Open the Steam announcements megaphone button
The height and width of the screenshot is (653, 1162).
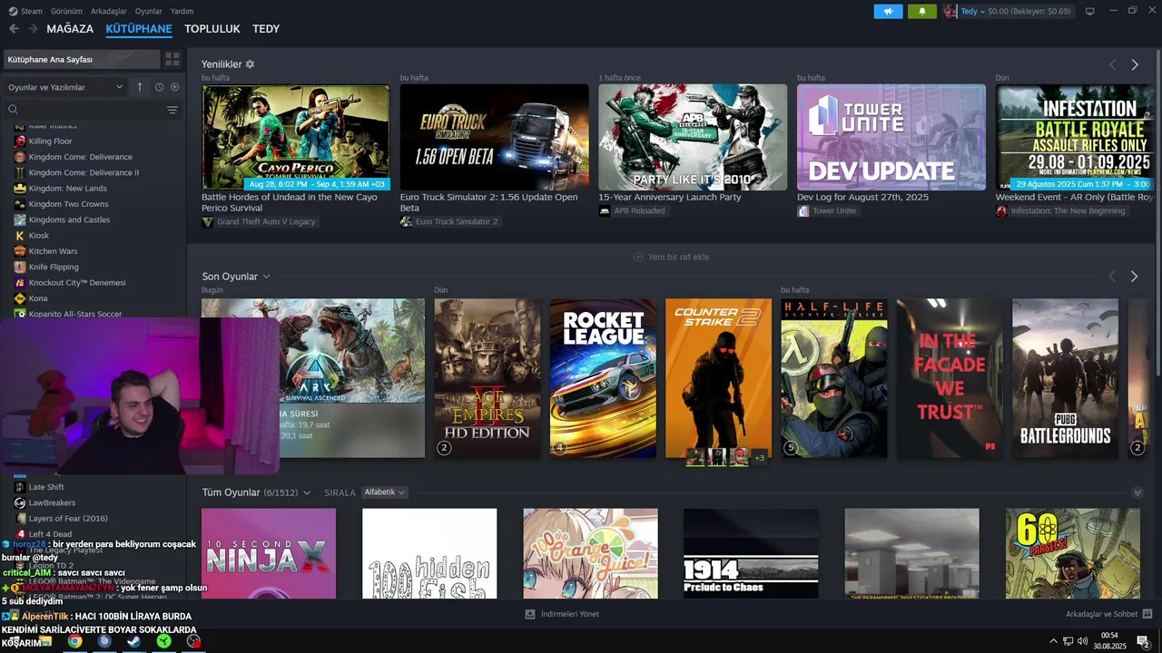[x=888, y=11]
